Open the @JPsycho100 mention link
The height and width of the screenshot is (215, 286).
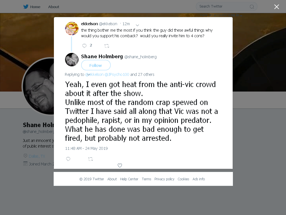(117, 74)
